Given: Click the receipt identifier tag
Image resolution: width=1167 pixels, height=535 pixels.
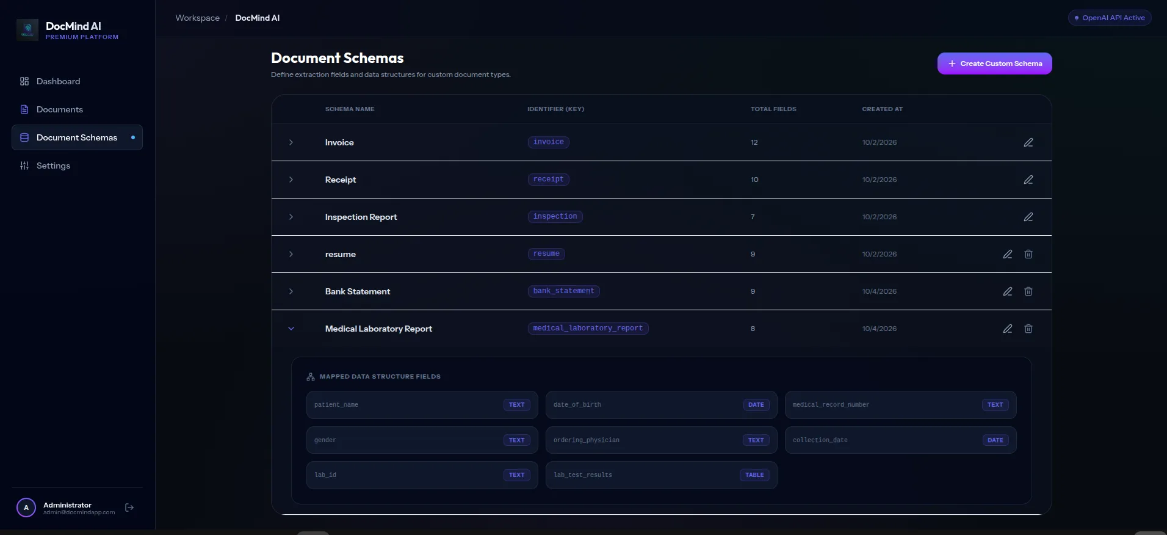Looking at the screenshot, I should coord(548,180).
